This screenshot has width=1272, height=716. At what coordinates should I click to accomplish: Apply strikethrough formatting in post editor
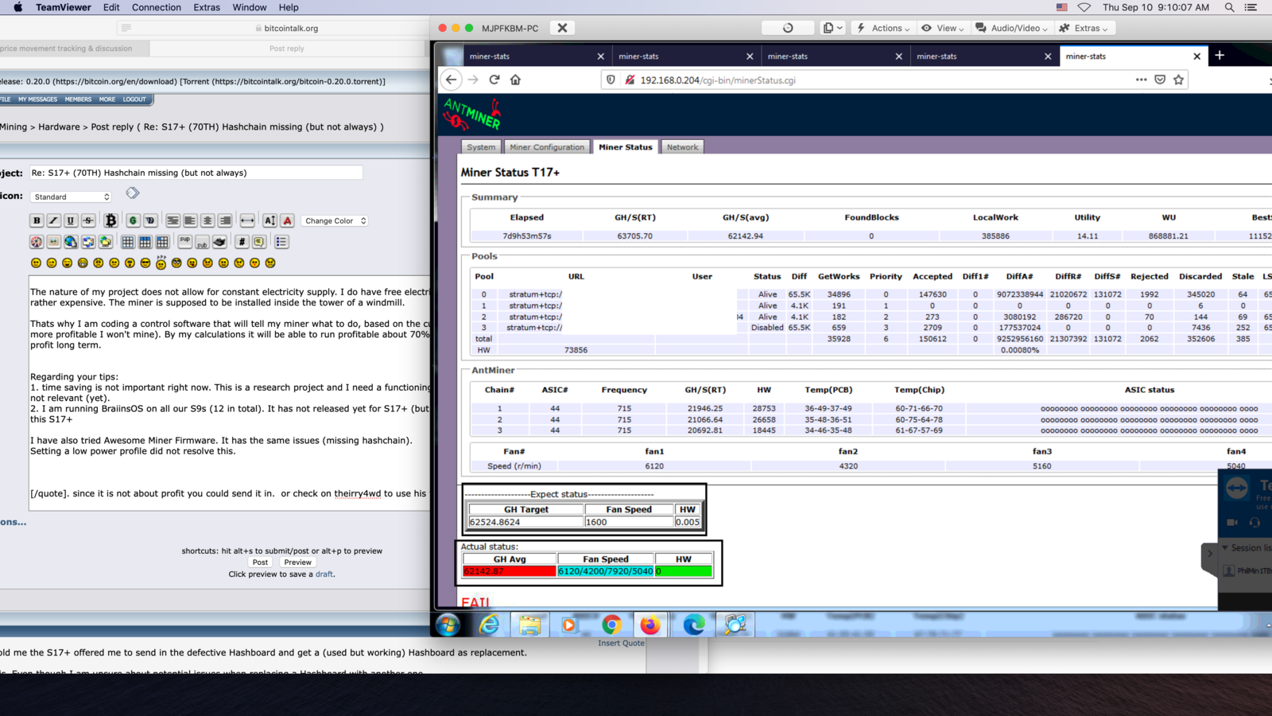click(88, 220)
